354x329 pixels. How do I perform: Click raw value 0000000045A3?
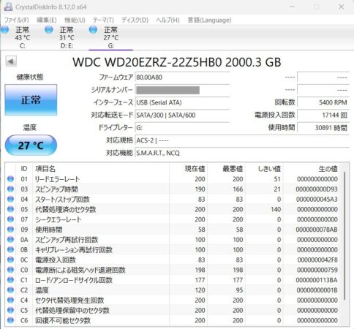(x=317, y=199)
